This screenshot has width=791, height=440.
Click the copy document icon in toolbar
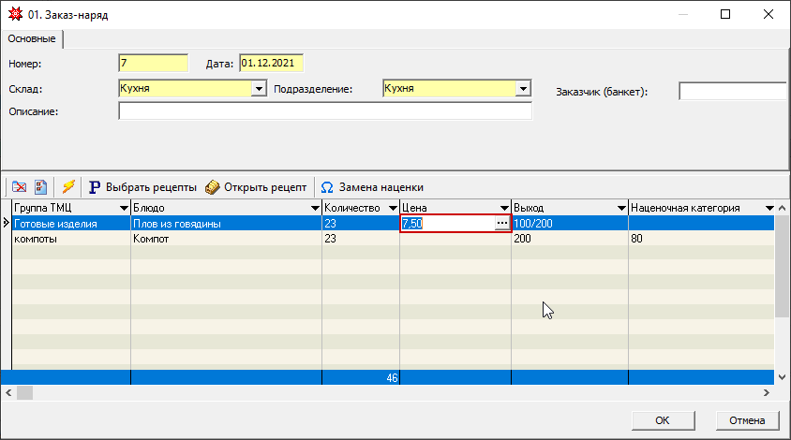[40, 187]
